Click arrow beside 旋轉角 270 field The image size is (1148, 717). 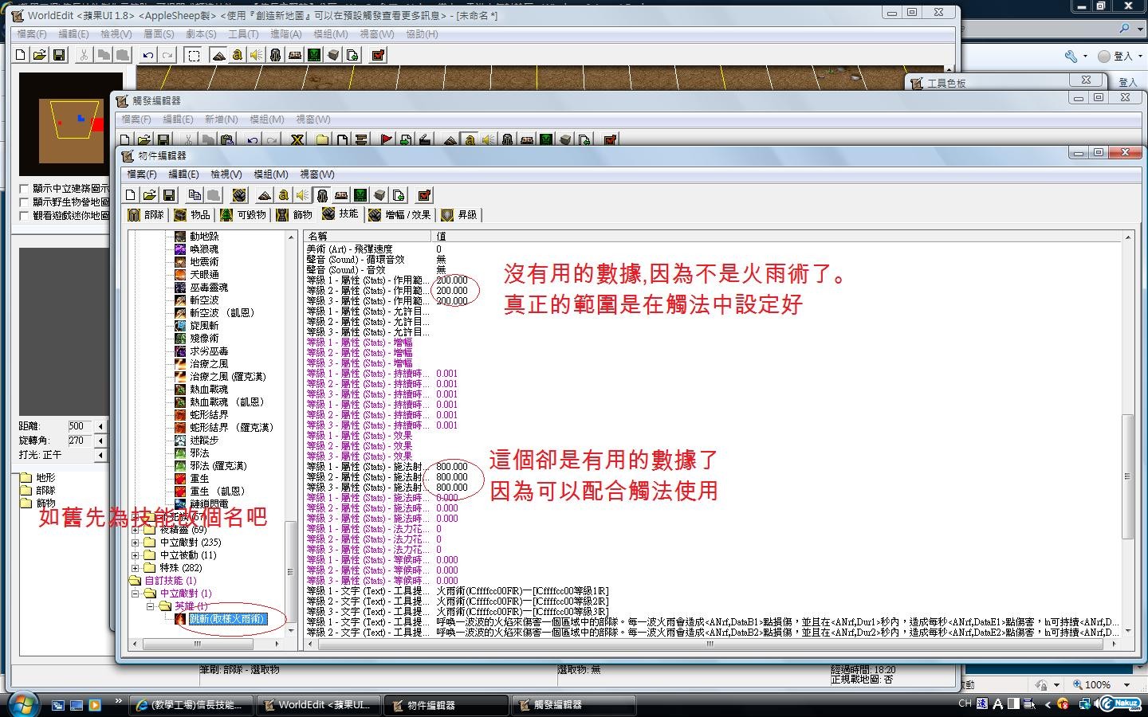(x=100, y=441)
